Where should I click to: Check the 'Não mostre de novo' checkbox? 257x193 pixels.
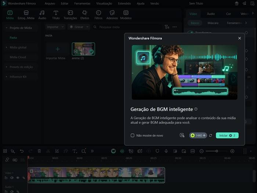(x=133, y=135)
